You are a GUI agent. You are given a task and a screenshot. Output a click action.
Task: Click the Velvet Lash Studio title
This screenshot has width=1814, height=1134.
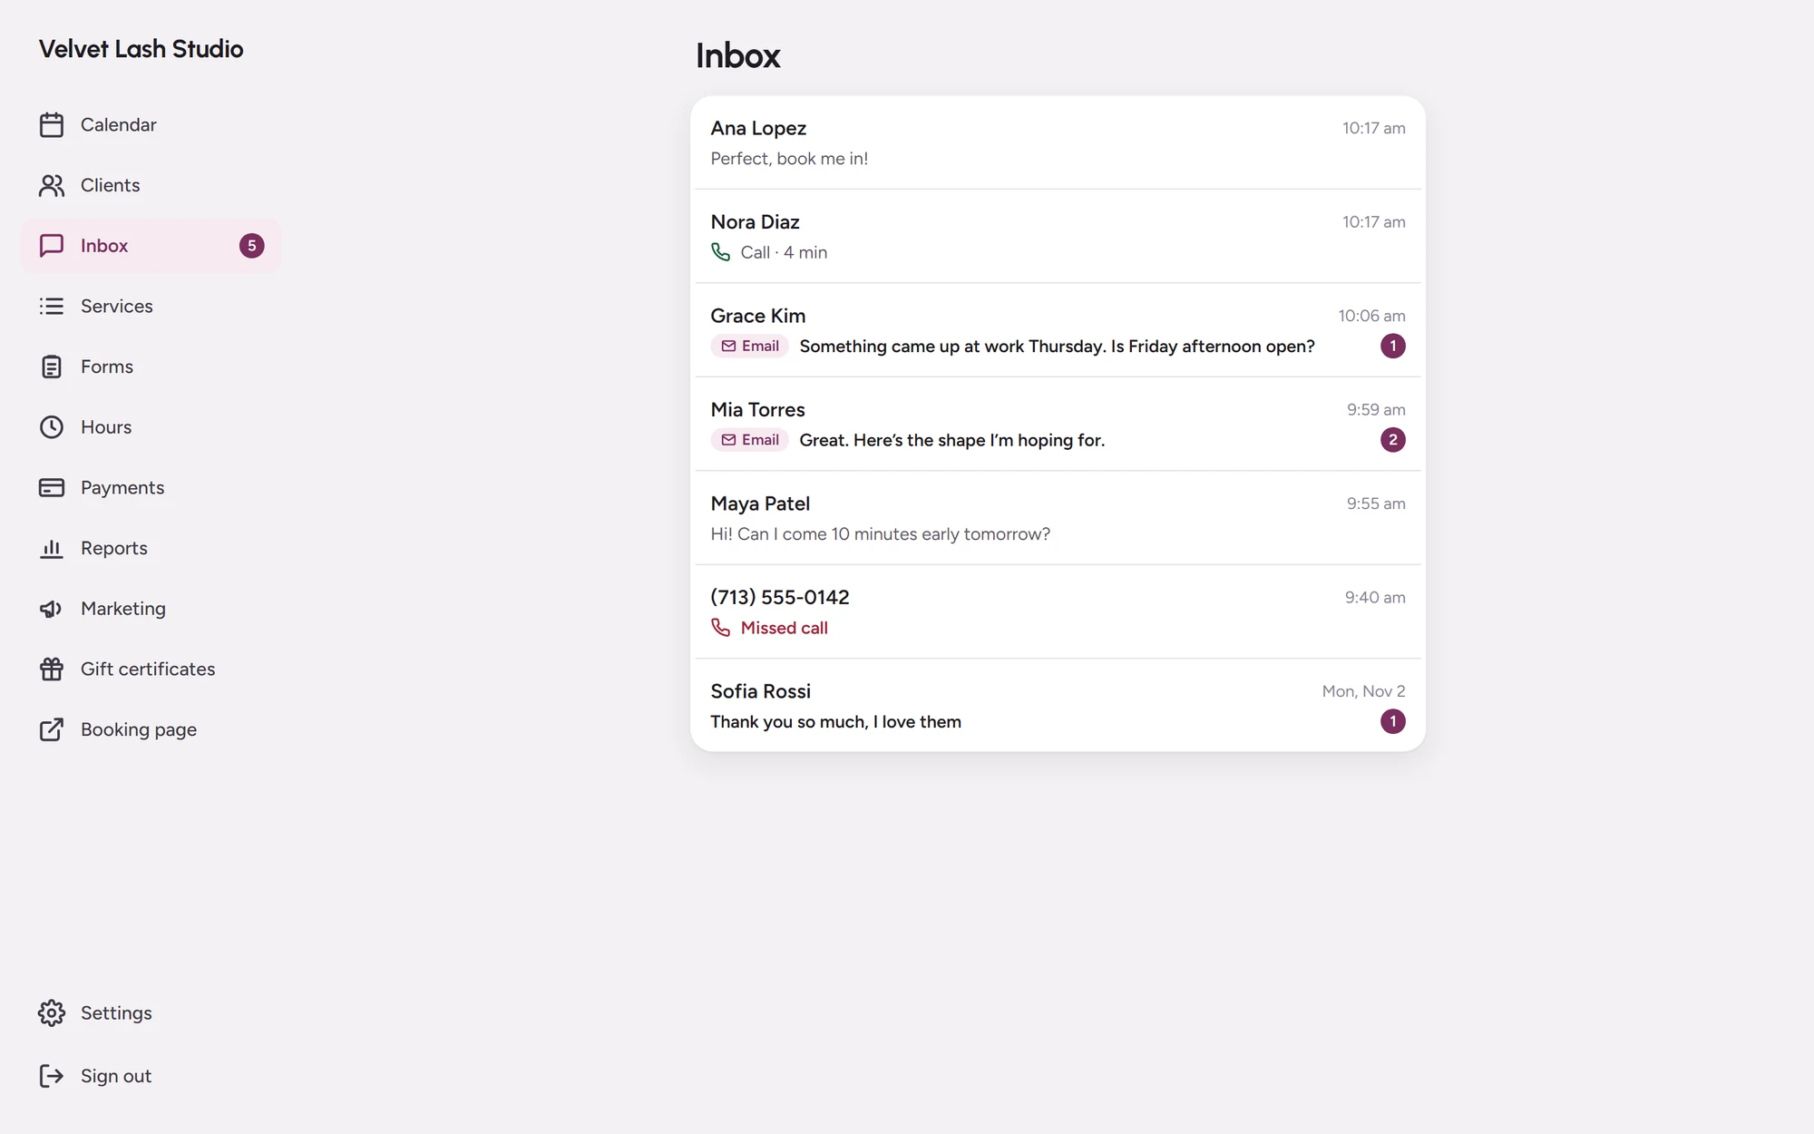point(141,49)
